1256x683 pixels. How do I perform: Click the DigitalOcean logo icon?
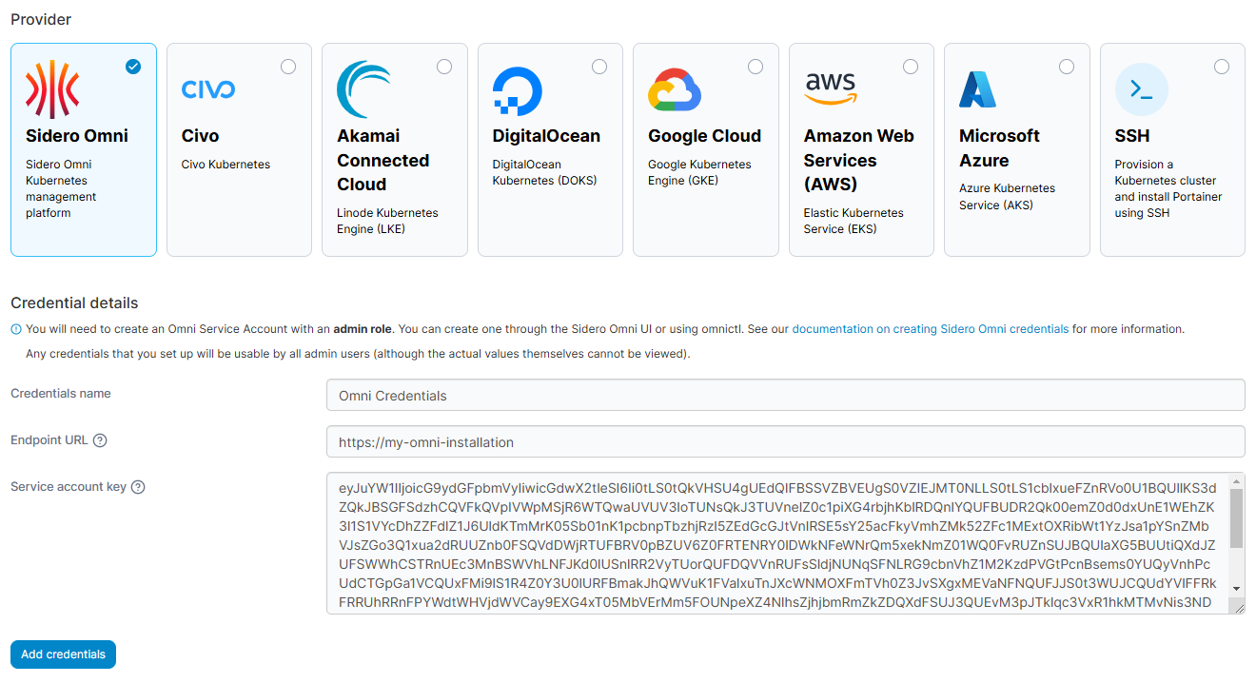click(x=518, y=91)
